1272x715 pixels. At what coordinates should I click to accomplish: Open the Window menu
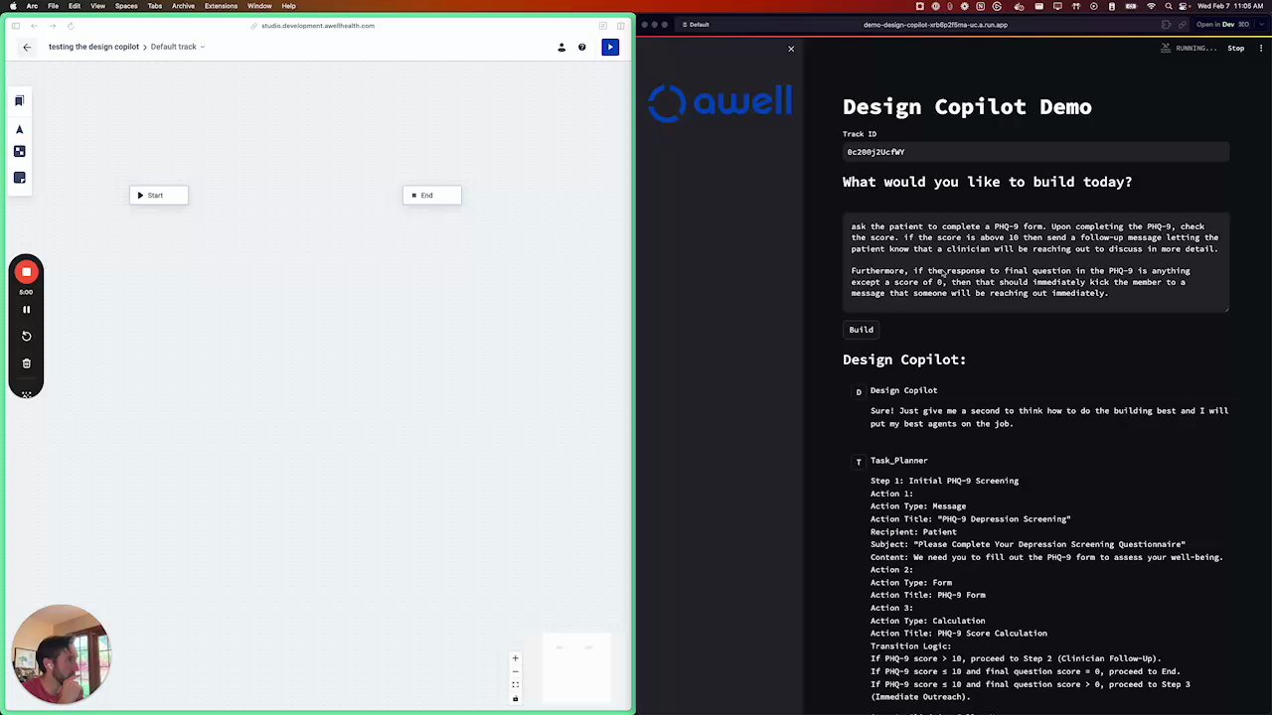coord(259,6)
